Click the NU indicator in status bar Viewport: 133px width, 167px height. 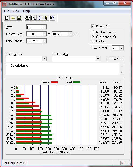click(123, 163)
